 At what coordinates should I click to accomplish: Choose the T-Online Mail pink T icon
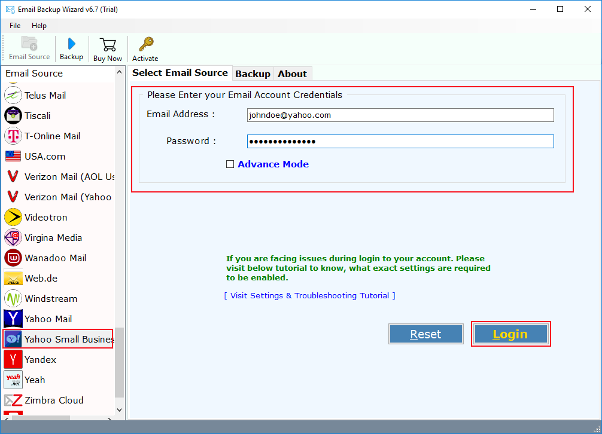click(x=13, y=136)
